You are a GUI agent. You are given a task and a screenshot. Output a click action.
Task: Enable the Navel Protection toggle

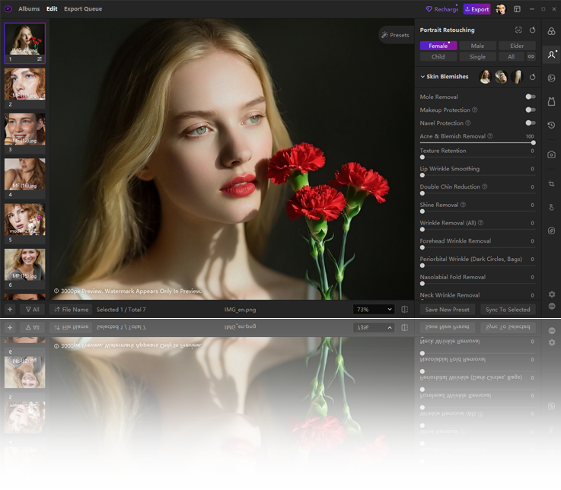pyautogui.click(x=531, y=123)
